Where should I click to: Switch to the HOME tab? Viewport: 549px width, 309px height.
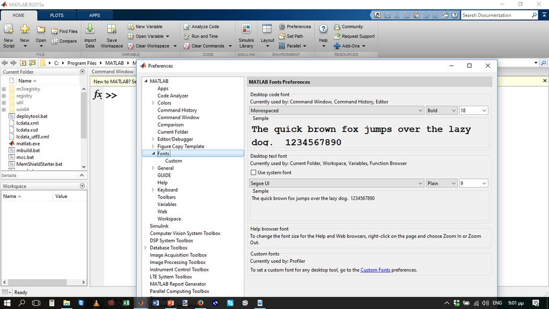point(19,16)
